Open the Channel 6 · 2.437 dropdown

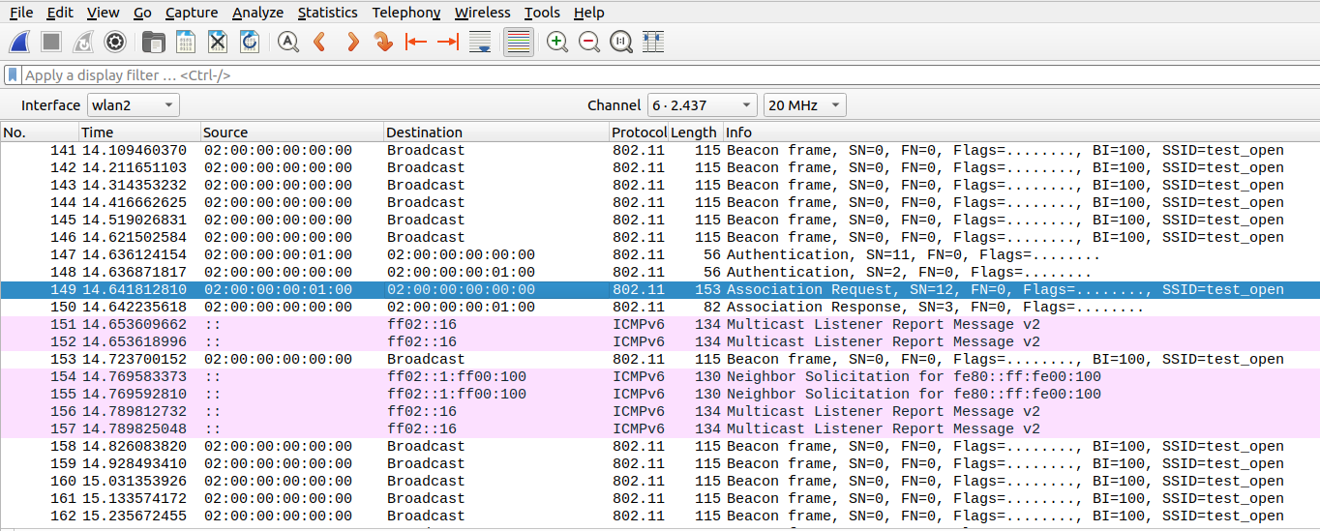click(702, 105)
